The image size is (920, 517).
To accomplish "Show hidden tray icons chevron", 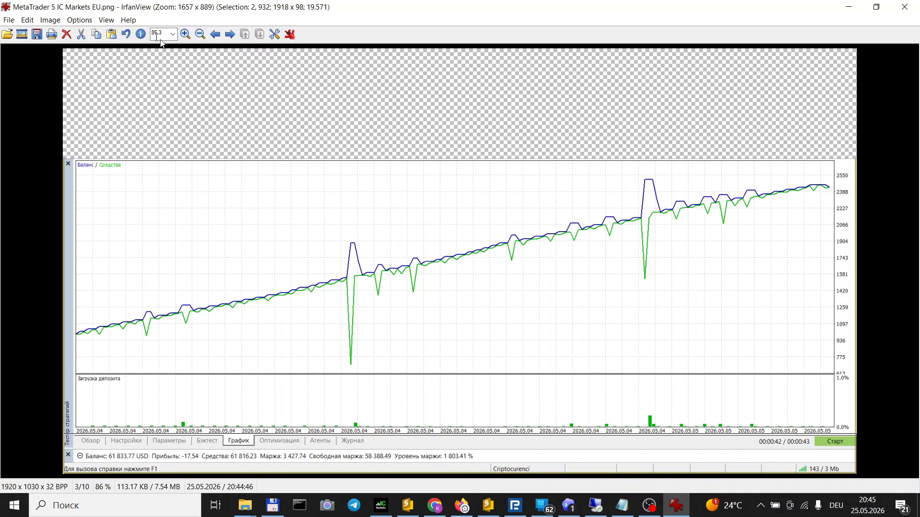I will (x=760, y=505).
